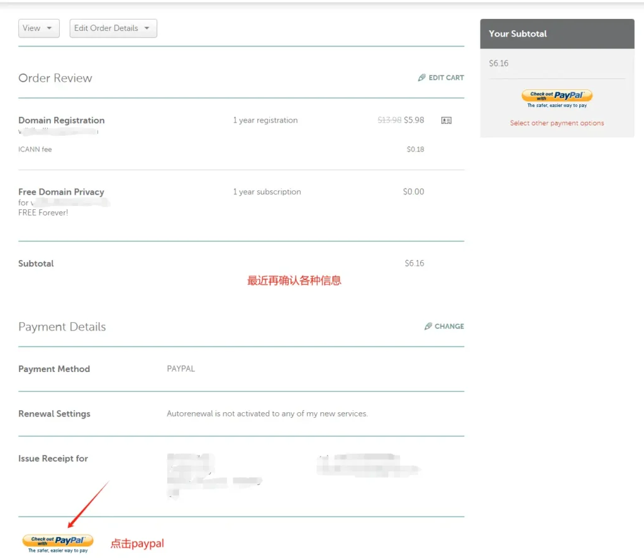Image resolution: width=644 pixels, height=558 pixels.
Task: Click the ICANN fee line item
Action: (x=36, y=149)
